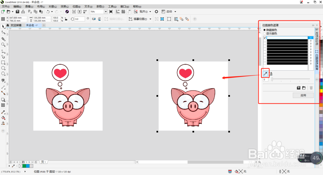Toggle the lock ratio padlock

point(66,19)
